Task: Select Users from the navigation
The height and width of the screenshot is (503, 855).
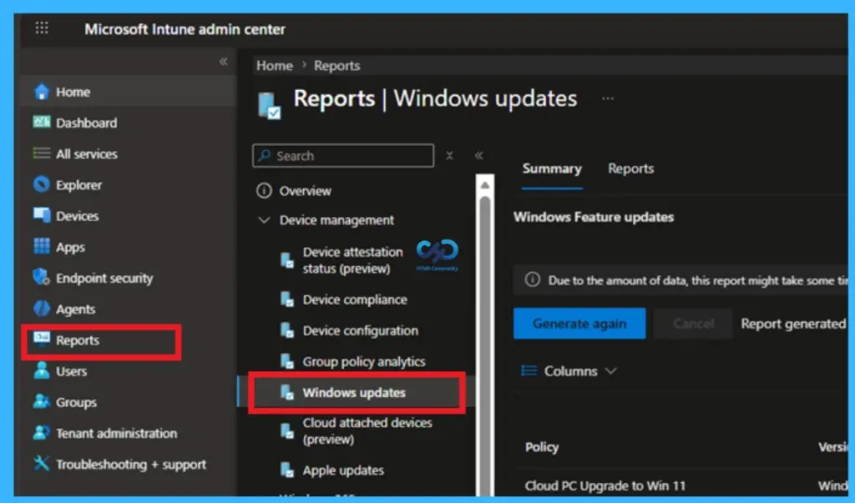Action: [x=68, y=370]
